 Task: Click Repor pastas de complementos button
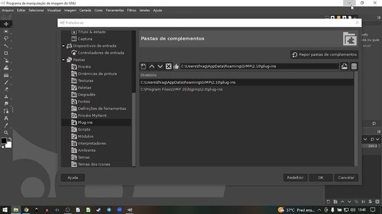coord(324,55)
